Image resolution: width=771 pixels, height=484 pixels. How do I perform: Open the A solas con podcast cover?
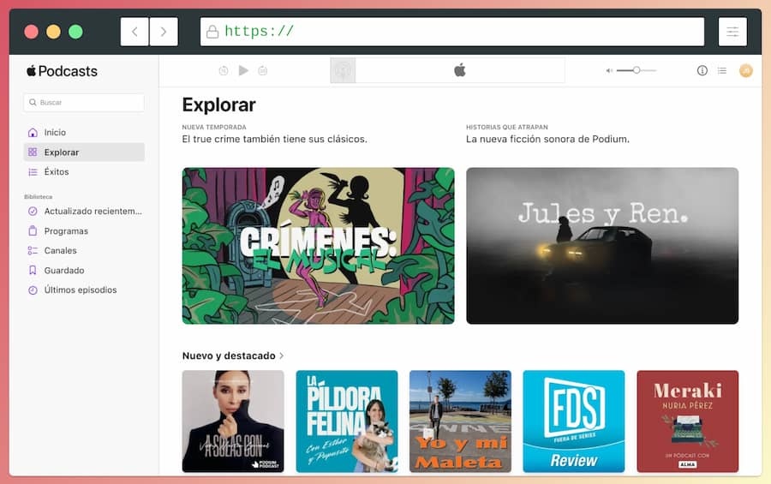pyautogui.click(x=233, y=421)
